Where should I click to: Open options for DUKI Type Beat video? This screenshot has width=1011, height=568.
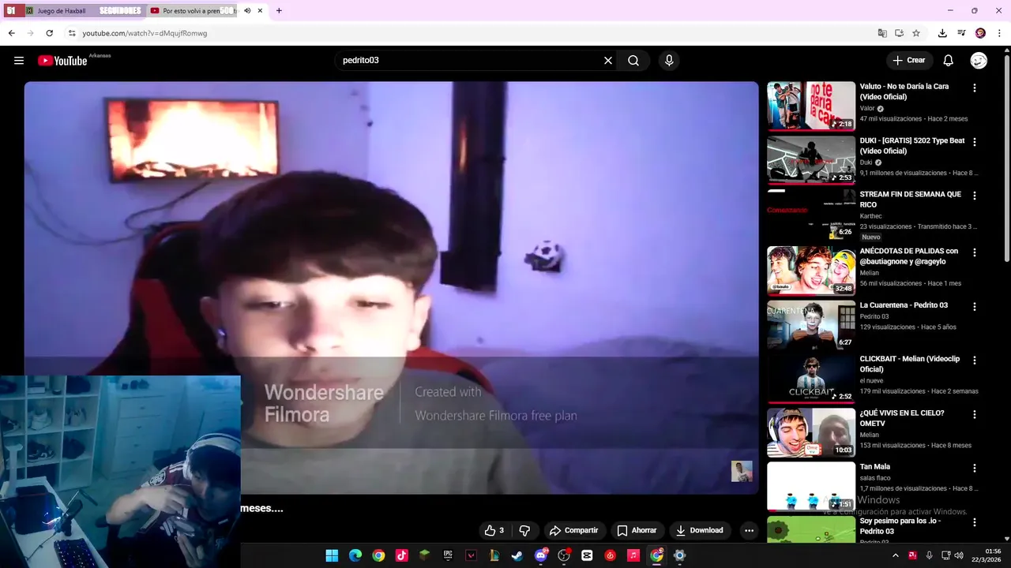click(x=974, y=142)
